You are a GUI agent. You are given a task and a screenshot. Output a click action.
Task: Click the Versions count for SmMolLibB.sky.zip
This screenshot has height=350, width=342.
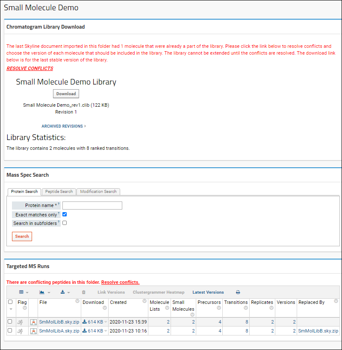[x=294, y=322]
